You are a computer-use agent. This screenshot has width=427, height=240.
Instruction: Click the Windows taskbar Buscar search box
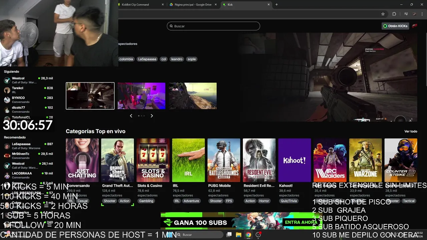point(199,235)
